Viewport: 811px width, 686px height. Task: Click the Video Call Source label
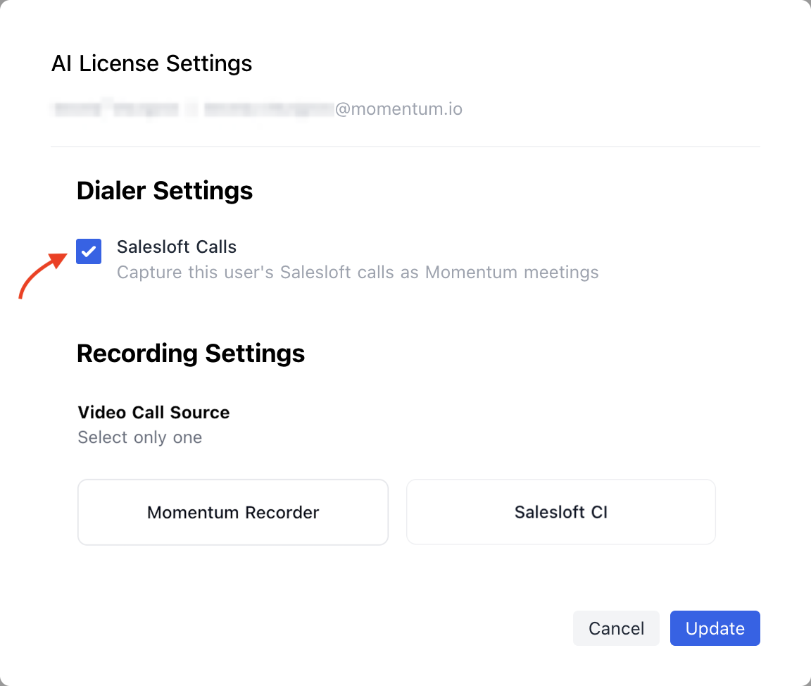(x=153, y=412)
